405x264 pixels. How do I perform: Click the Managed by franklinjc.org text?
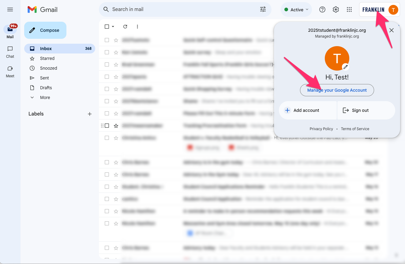[x=337, y=36]
